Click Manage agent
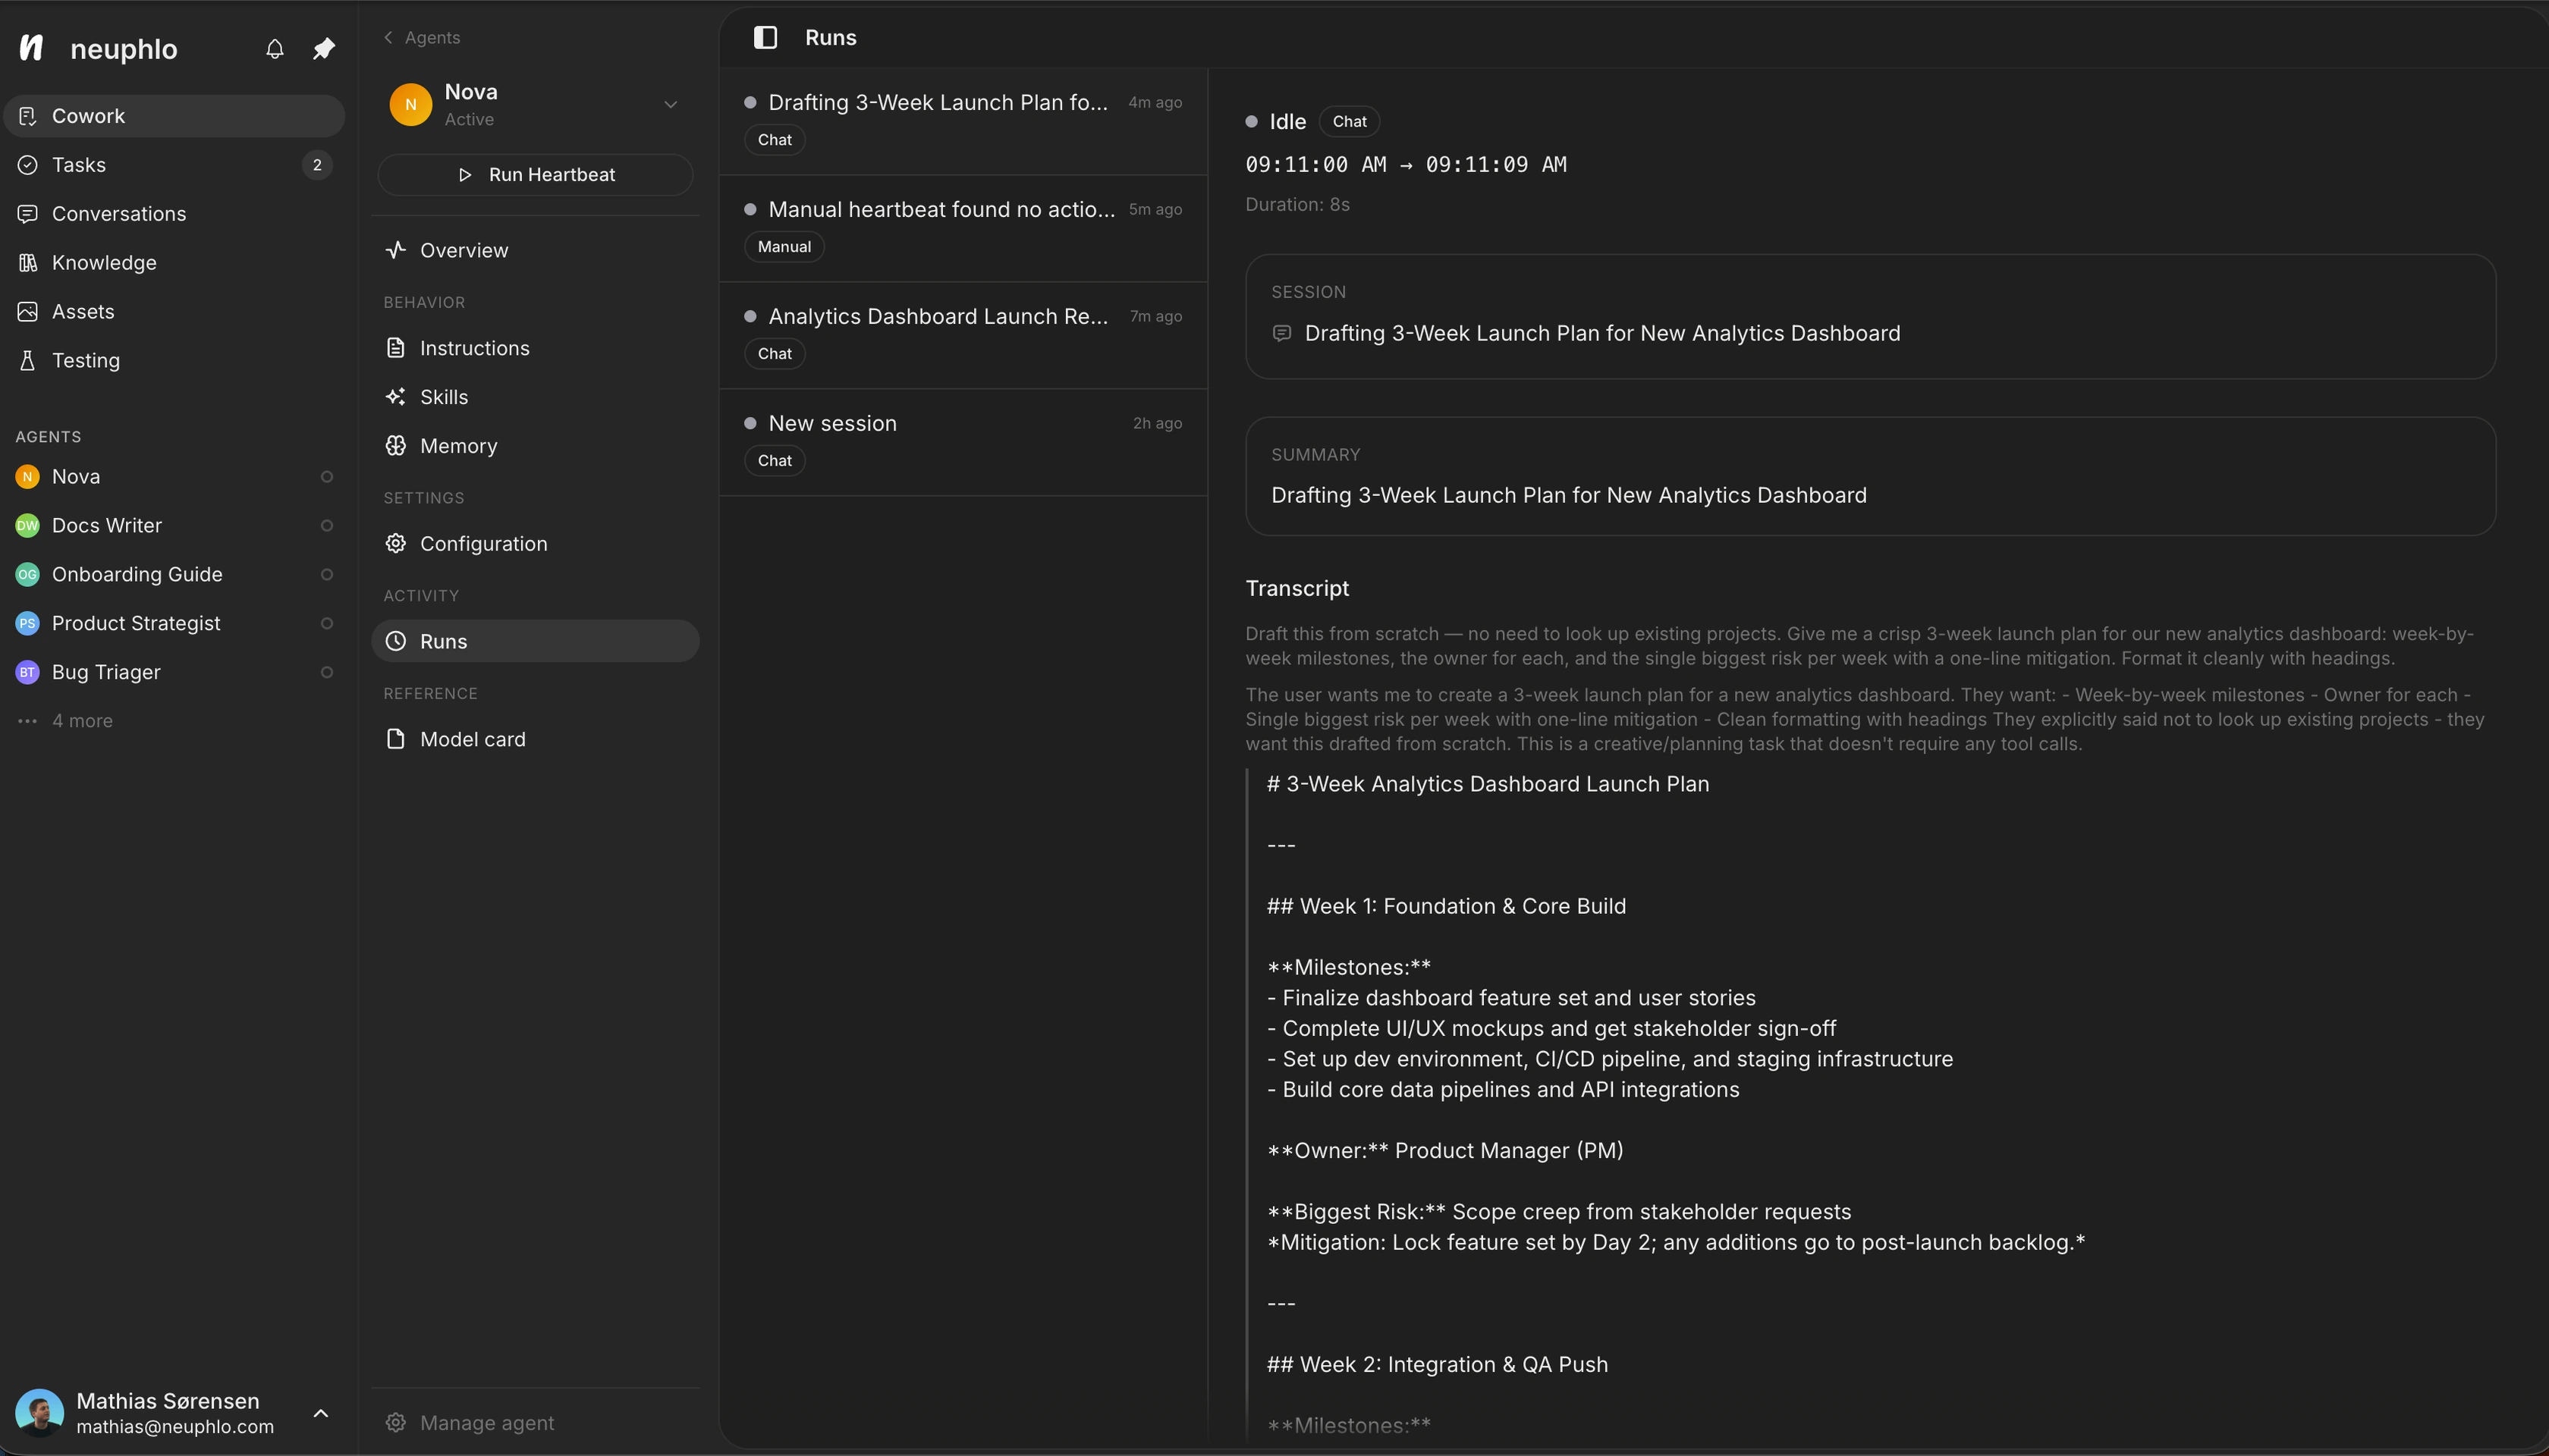The image size is (2549, 1456). pyautogui.click(x=470, y=1423)
